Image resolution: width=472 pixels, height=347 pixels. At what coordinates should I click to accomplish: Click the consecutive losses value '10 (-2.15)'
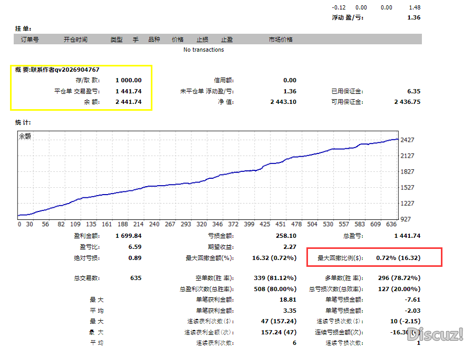406,321
